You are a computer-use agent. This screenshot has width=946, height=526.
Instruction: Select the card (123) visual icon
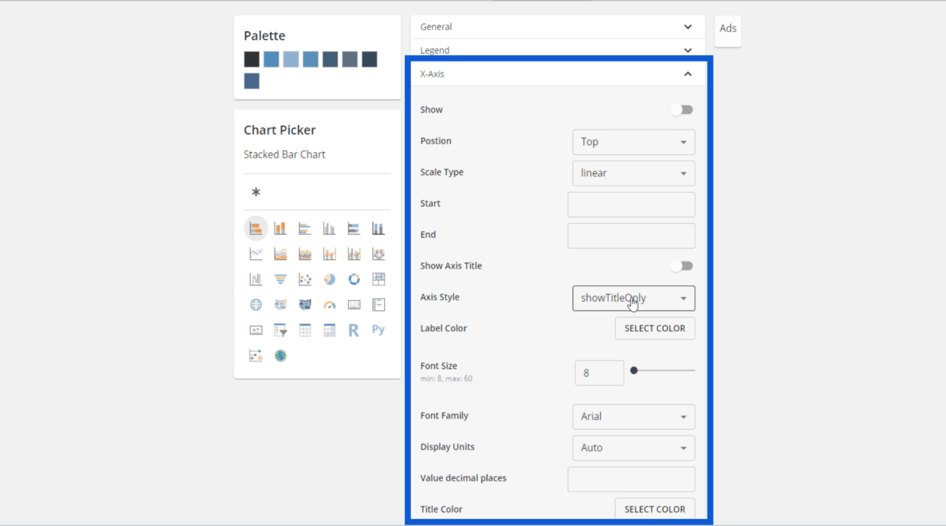coord(354,304)
